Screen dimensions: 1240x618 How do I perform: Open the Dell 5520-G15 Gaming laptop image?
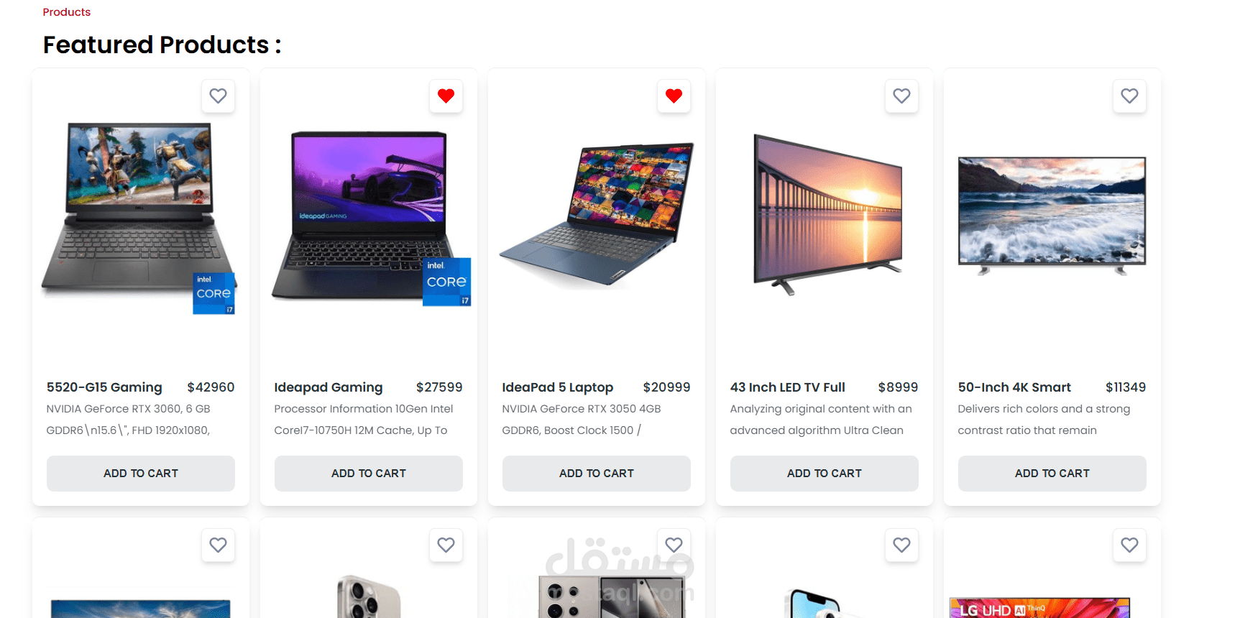pos(139,218)
